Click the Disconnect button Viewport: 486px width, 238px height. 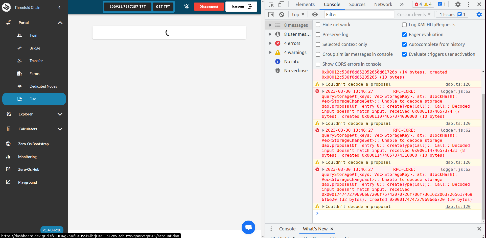pos(209,7)
